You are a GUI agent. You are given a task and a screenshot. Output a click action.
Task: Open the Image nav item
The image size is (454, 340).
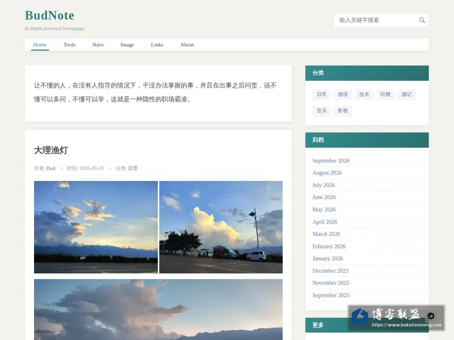pos(127,45)
